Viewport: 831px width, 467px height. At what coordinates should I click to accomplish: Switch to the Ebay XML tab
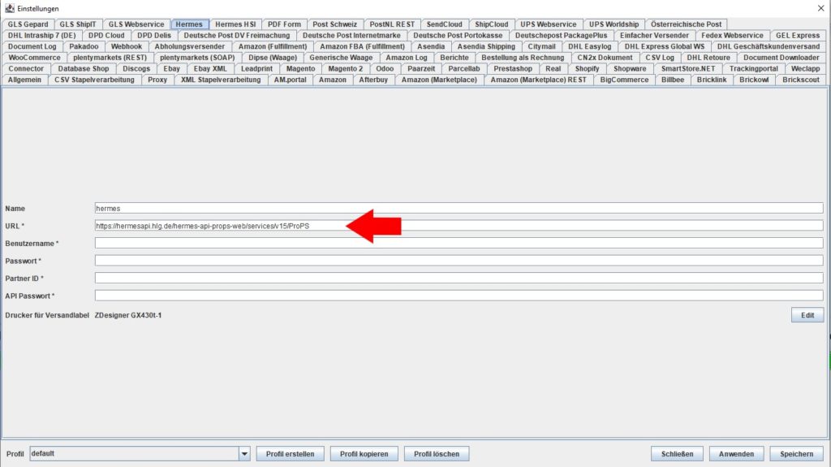tap(210, 69)
